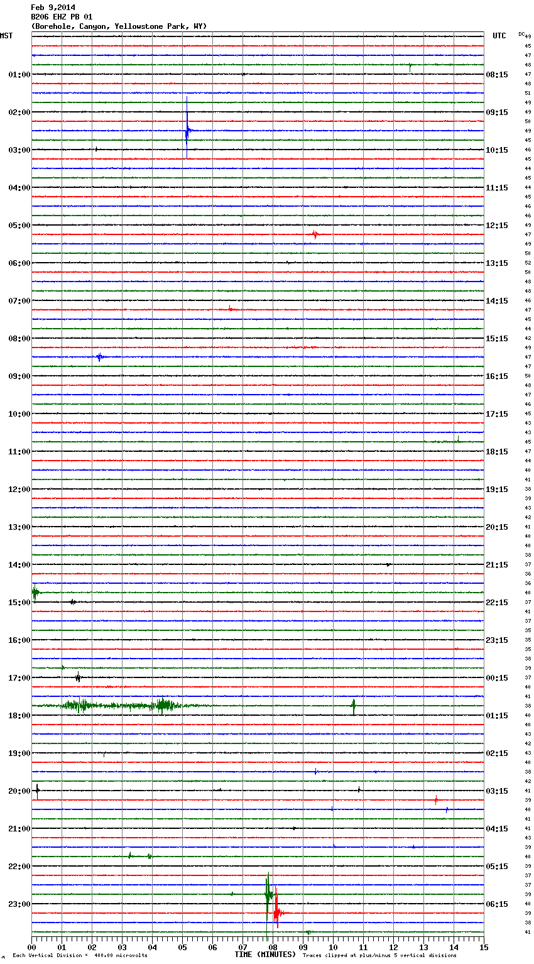Click the "22:15" UTC time label
The image size is (534, 964).
pos(497,603)
